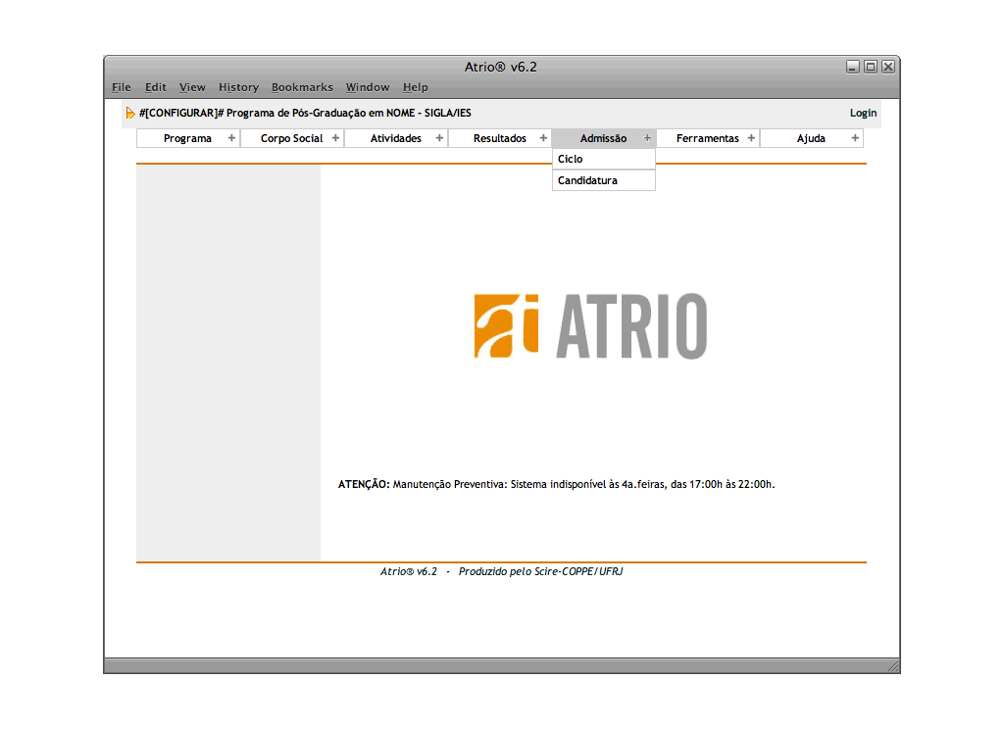Expand the Atividades plus icon

pyautogui.click(x=439, y=138)
